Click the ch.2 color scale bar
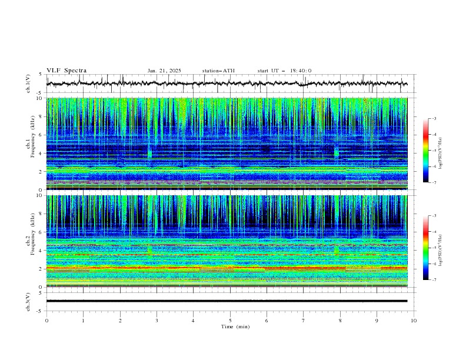The width and height of the screenshot is (466, 360). [x=425, y=248]
